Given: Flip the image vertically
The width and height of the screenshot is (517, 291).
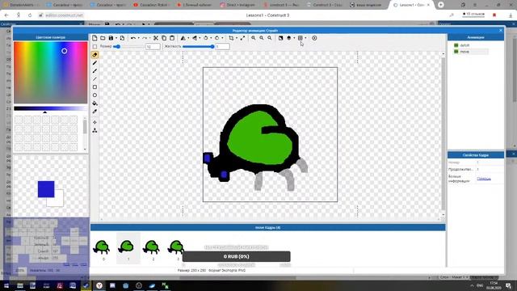Looking at the screenshot, I should (x=195, y=38).
